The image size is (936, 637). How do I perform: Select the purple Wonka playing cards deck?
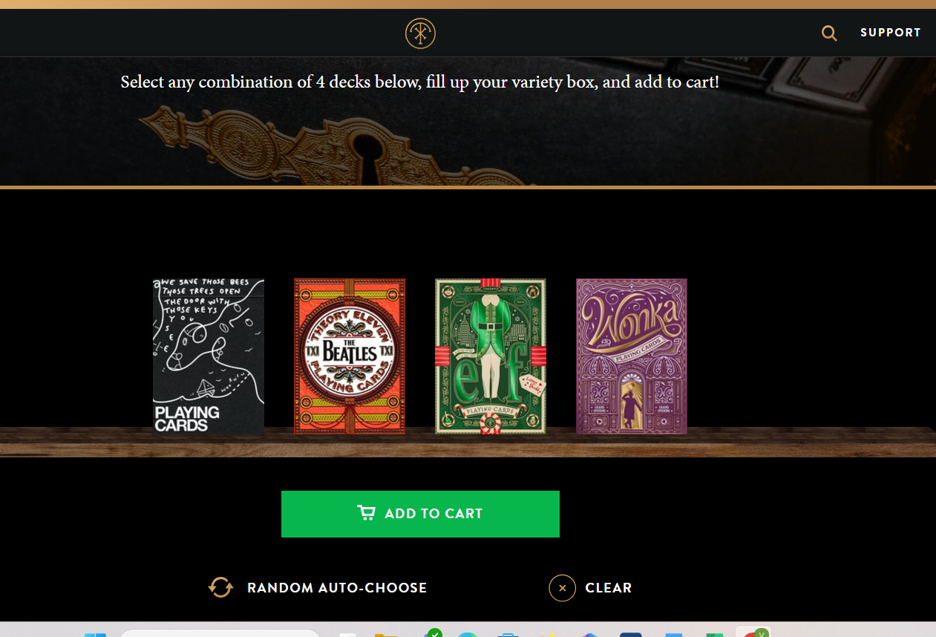coord(632,356)
